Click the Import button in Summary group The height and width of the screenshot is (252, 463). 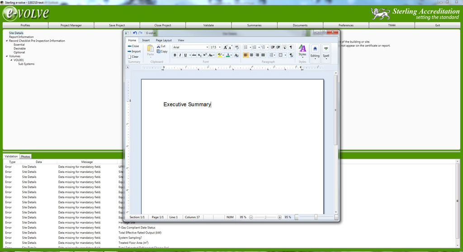[x=134, y=52]
